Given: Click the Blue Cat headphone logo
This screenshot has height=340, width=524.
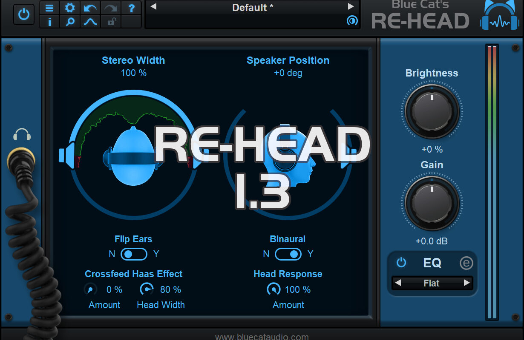Looking at the screenshot, I should coord(500,15).
